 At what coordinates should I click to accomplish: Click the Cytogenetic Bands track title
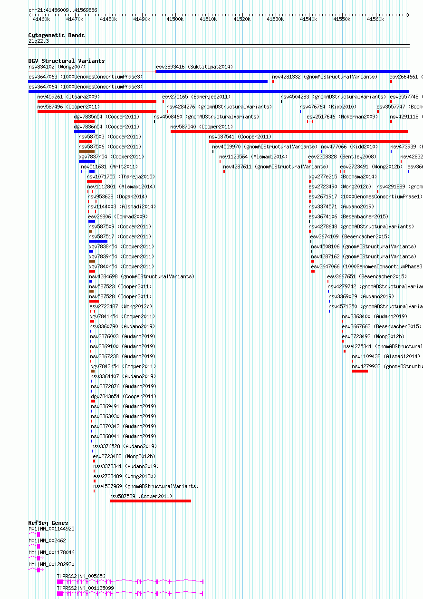[x=57, y=35]
